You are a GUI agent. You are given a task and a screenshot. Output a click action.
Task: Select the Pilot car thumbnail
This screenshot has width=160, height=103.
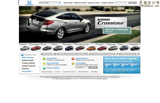click(x=124, y=47)
